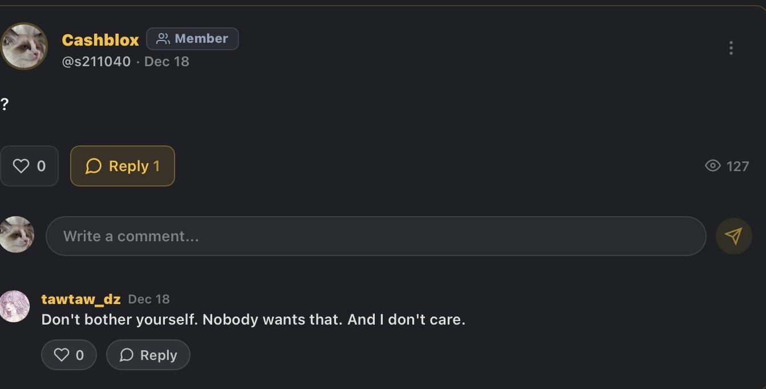
Task: Open tawtaw_dz's avatar image
Action: [x=14, y=306]
